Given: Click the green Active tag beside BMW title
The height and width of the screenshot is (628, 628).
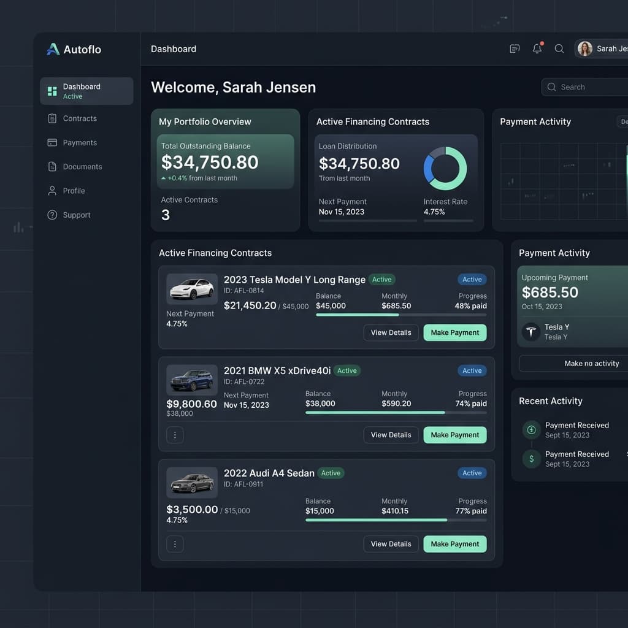Looking at the screenshot, I should [347, 370].
